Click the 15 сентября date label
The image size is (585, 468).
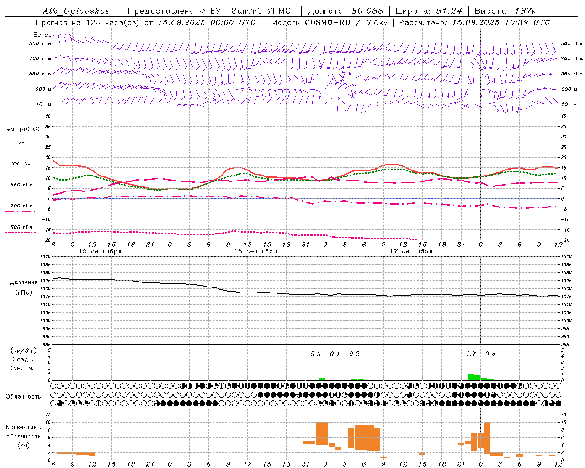[x=100, y=251]
